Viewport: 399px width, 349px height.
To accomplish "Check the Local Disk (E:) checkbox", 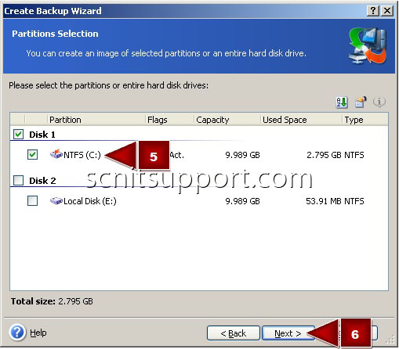I will 32,201.
